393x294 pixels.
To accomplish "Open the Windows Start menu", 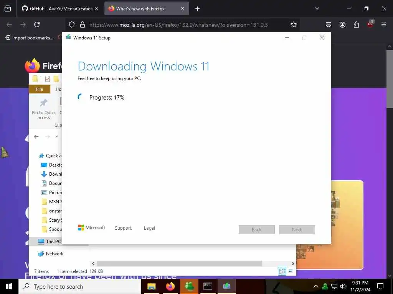I will click(x=9, y=286).
